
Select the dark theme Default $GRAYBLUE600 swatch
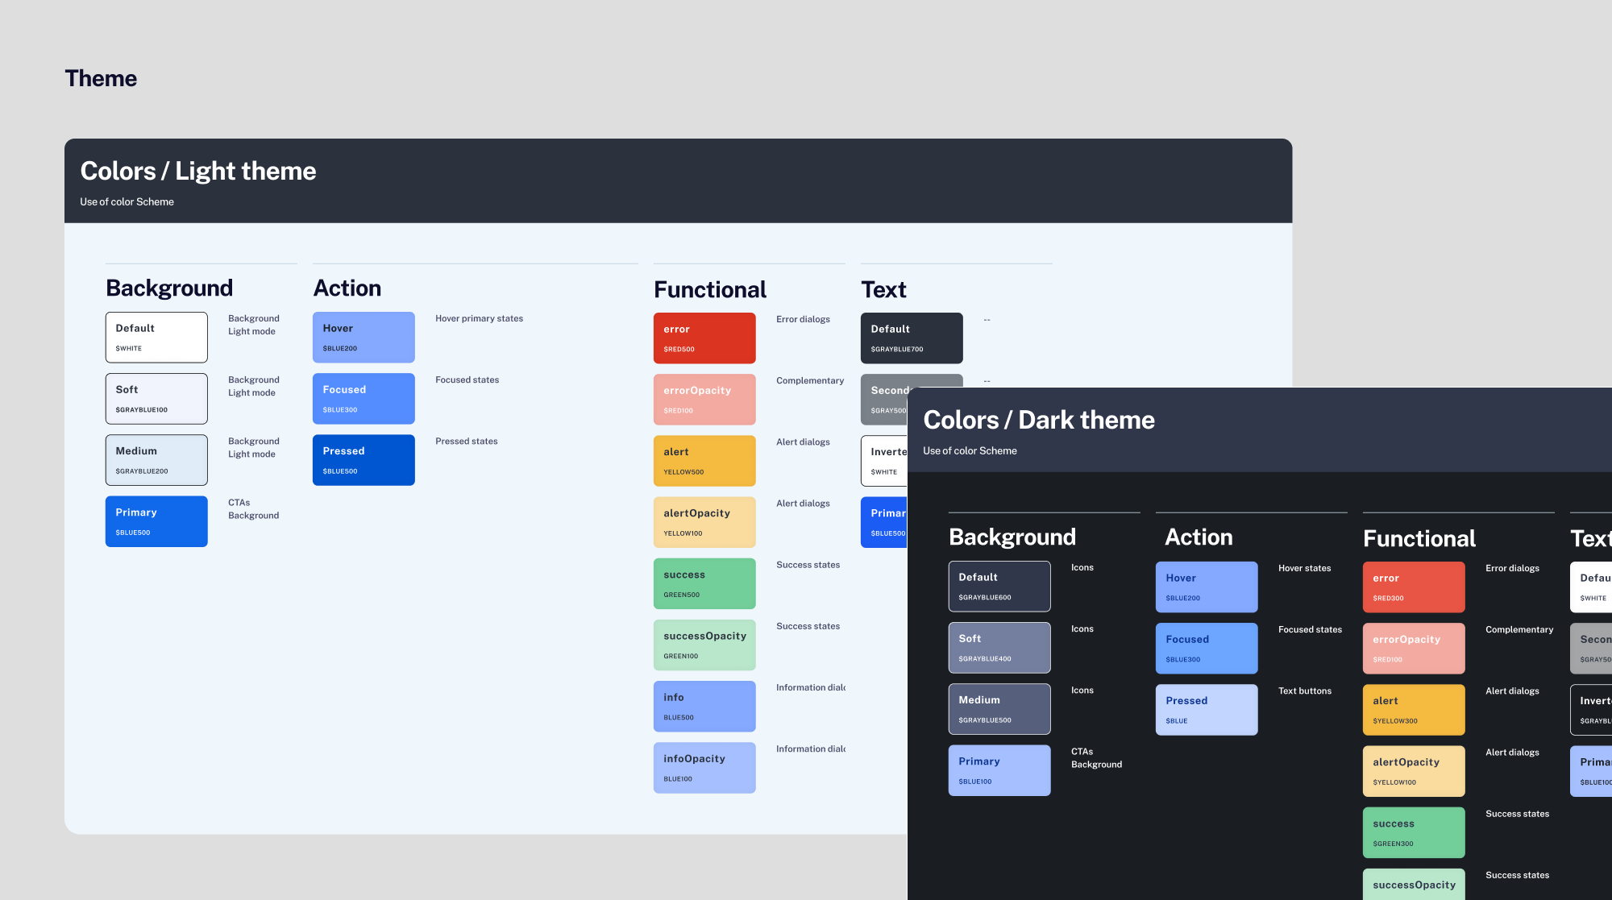pyautogui.click(x=999, y=587)
